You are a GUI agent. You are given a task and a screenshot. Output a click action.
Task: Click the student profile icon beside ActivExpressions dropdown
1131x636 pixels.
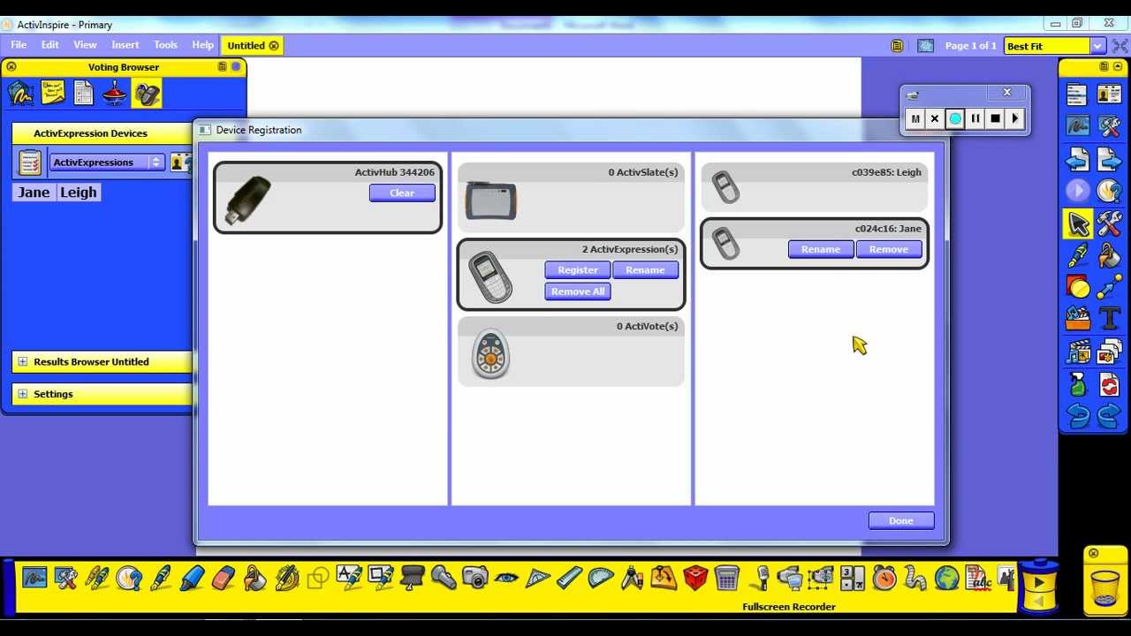pyautogui.click(x=180, y=163)
